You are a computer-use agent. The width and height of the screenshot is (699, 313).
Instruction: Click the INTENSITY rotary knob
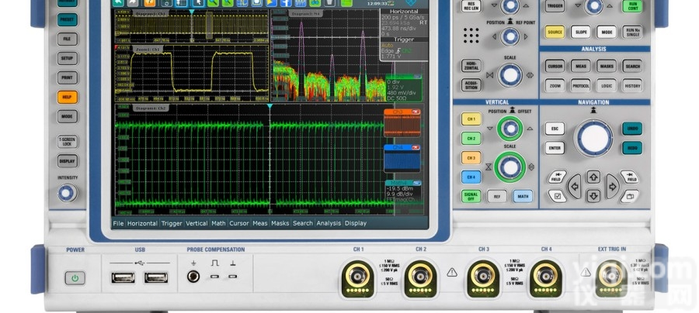click(x=67, y=193)
